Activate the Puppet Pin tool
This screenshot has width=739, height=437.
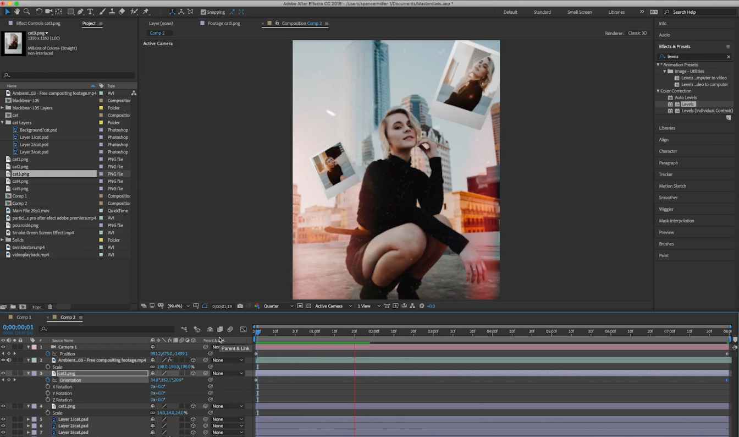(146, 12)
